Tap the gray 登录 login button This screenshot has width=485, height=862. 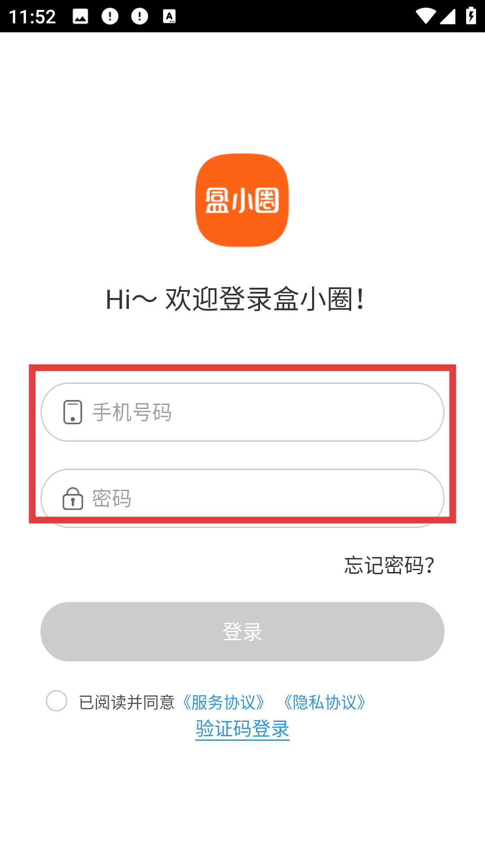(242, 632)
